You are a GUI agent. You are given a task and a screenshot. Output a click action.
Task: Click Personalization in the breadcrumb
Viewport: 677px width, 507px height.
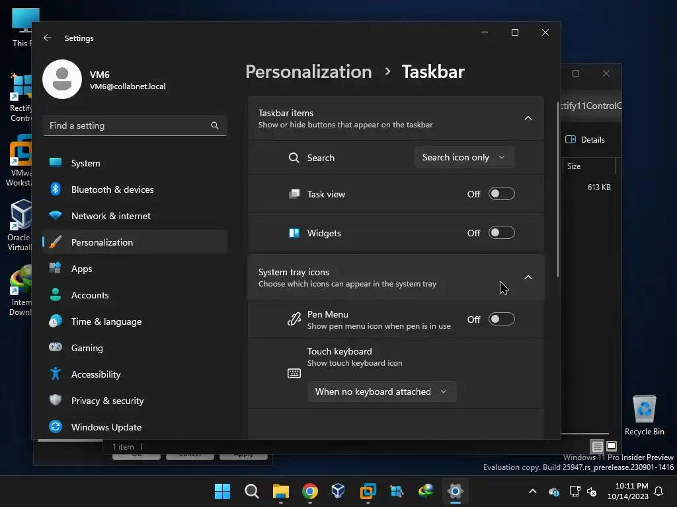308,71
